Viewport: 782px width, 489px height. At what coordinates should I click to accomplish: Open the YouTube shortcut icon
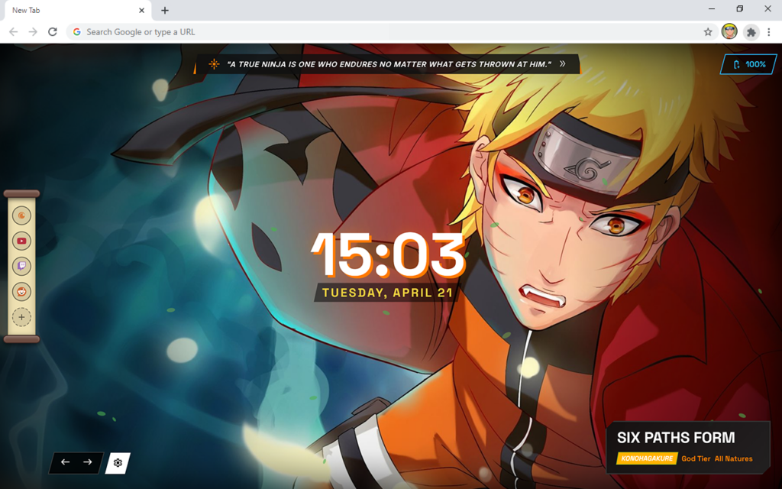[21, 241]
